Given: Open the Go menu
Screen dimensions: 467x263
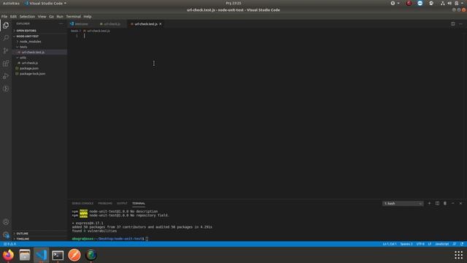Looking at the screenshot, I should pos(52,16).
